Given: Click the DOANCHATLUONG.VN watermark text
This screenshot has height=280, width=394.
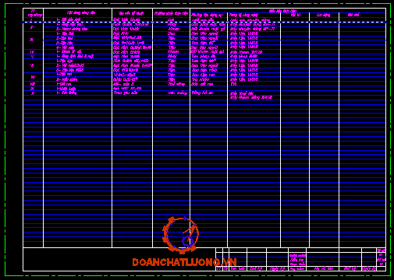Looking at the screenshot, I should 184,262.
